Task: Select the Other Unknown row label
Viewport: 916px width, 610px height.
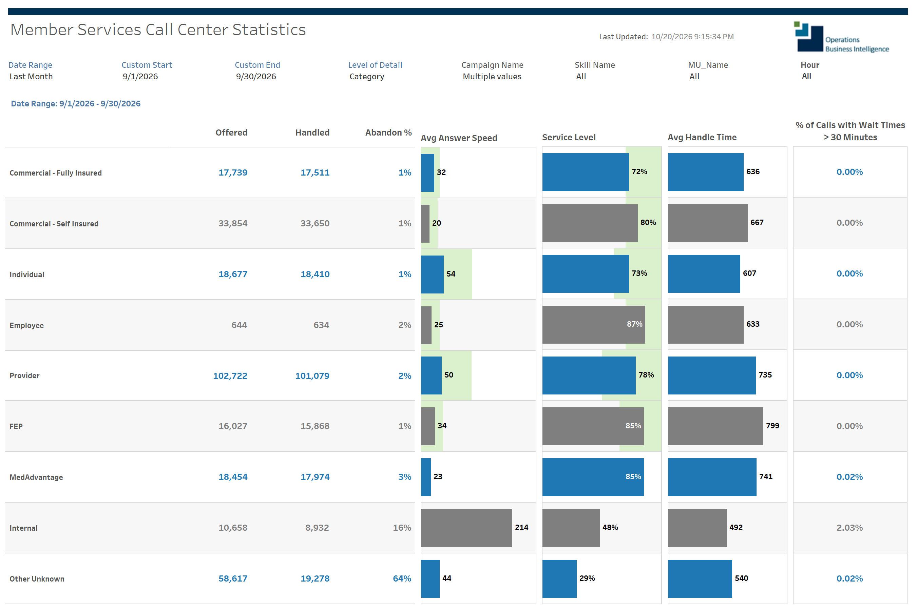Action: 37,579
